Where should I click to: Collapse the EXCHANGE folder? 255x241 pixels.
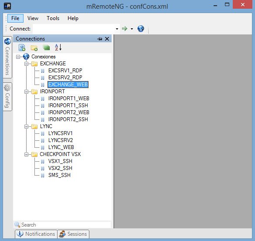(26, 64)
